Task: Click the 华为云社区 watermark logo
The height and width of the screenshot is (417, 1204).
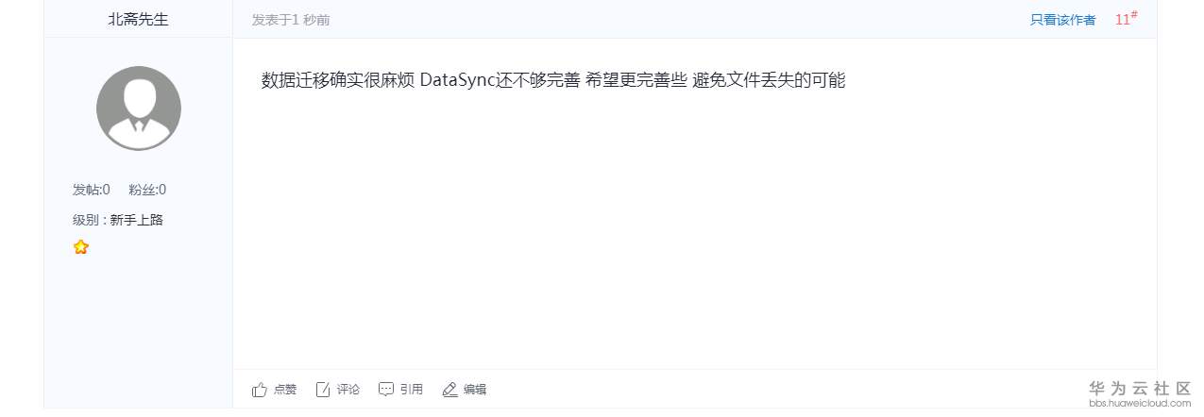Action: [x=1140, y=388]
